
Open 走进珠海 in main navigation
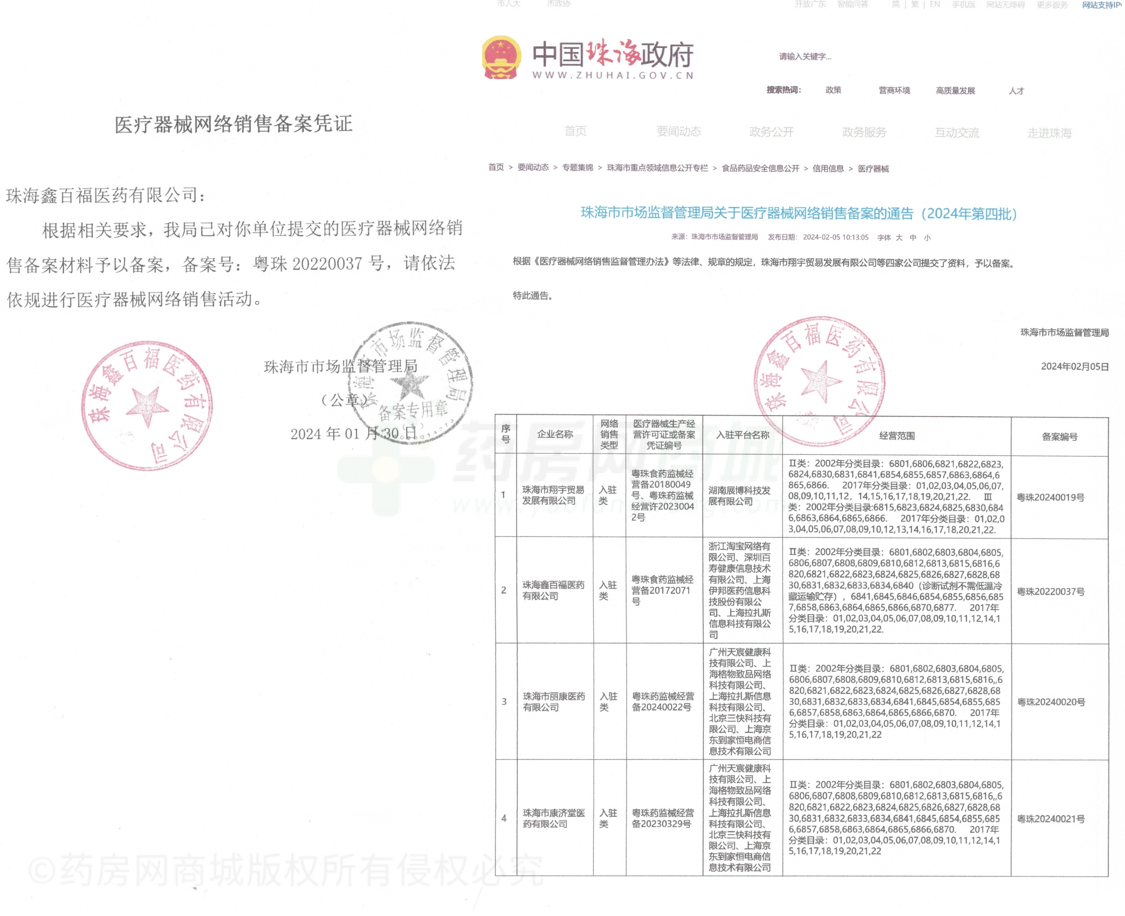pyautogui.click(x=1049, y=133)
